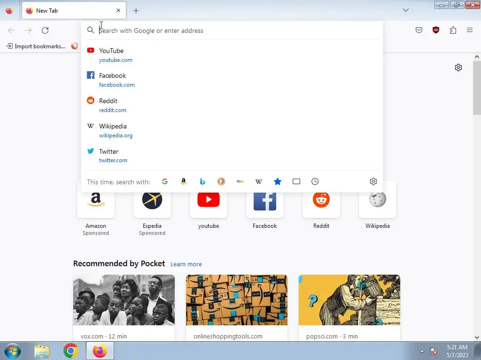The width and height of the screenshot is (481, 360).
Task: Search this time with Wikipedia icon
Action: click(259, 181)
